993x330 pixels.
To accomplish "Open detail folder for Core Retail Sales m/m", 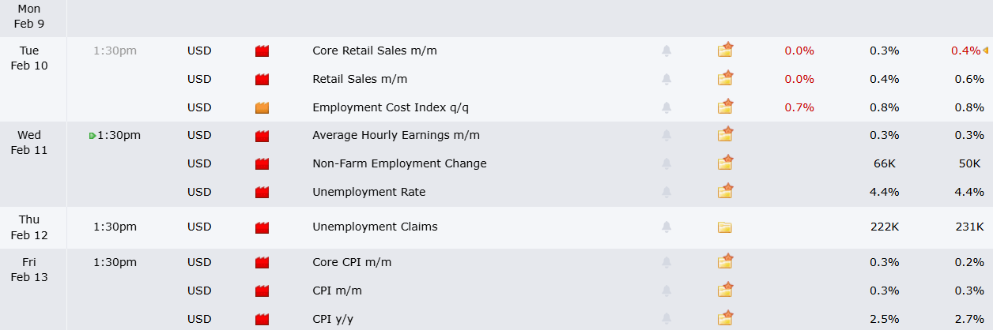I will tap(725, 51).
